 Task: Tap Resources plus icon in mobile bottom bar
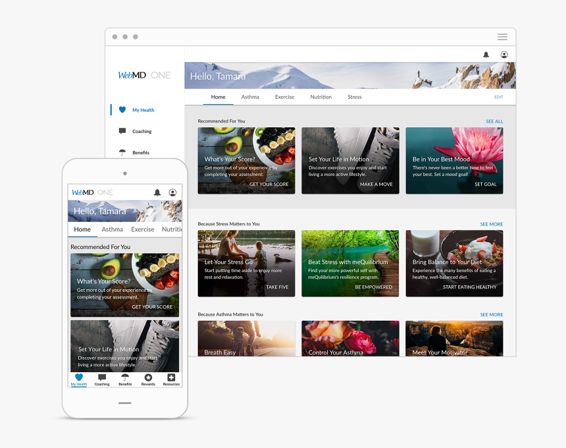(x=171, y=378)
